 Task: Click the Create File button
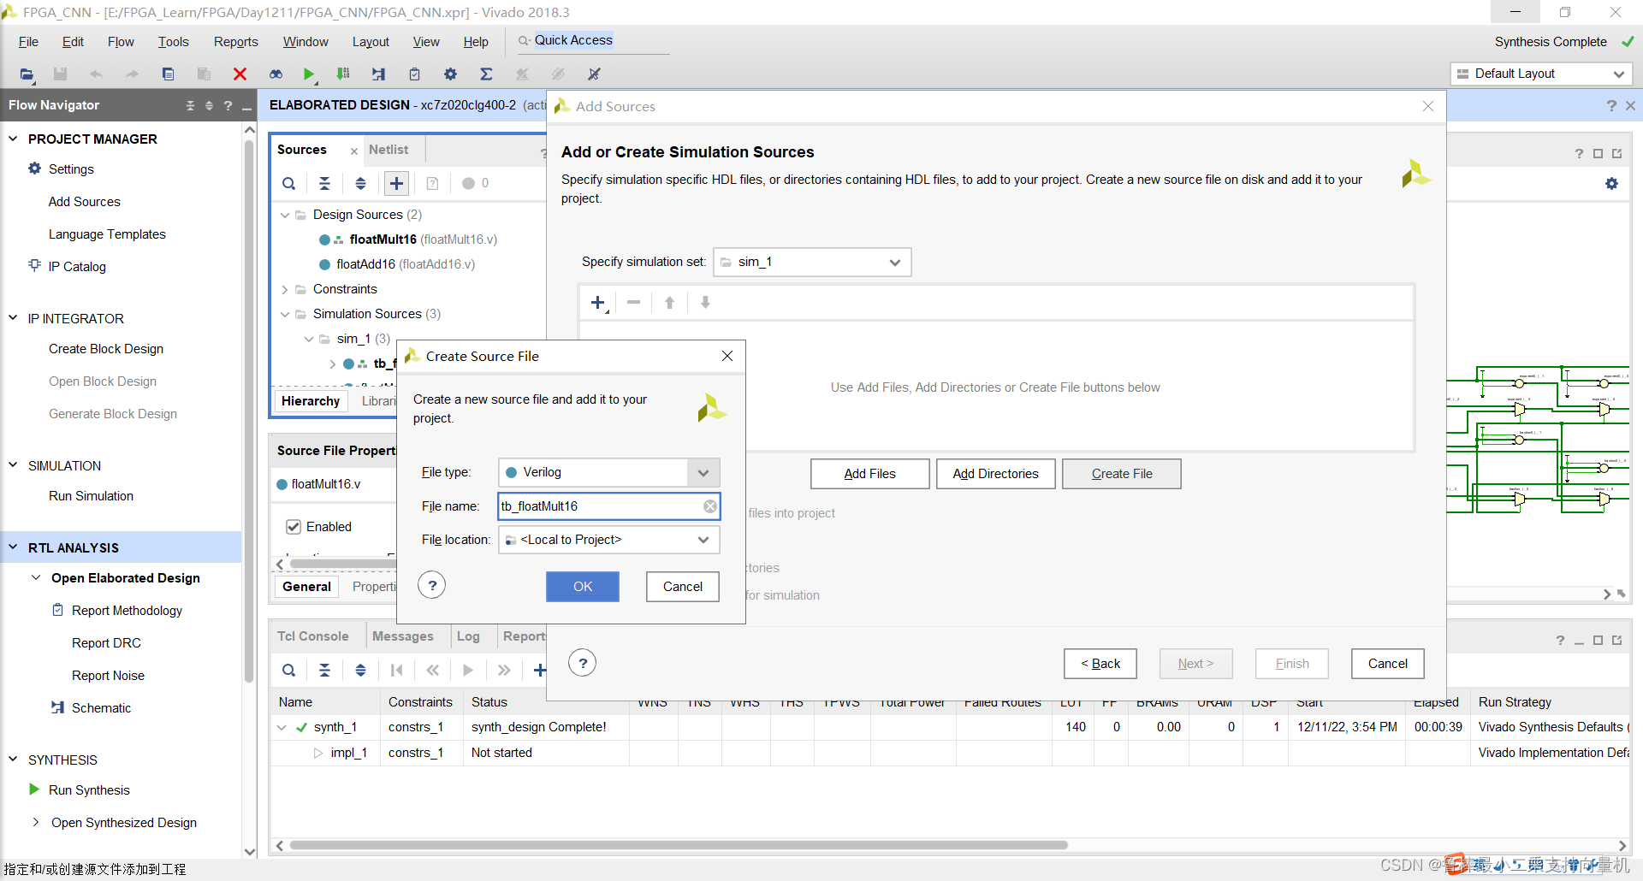point(1122,474)
